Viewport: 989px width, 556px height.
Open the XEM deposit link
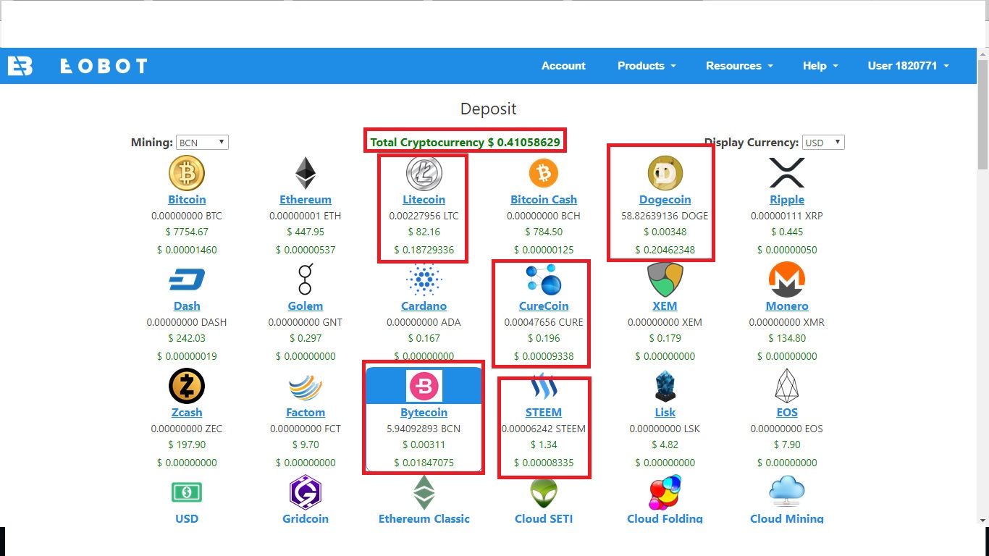(665, 306)
